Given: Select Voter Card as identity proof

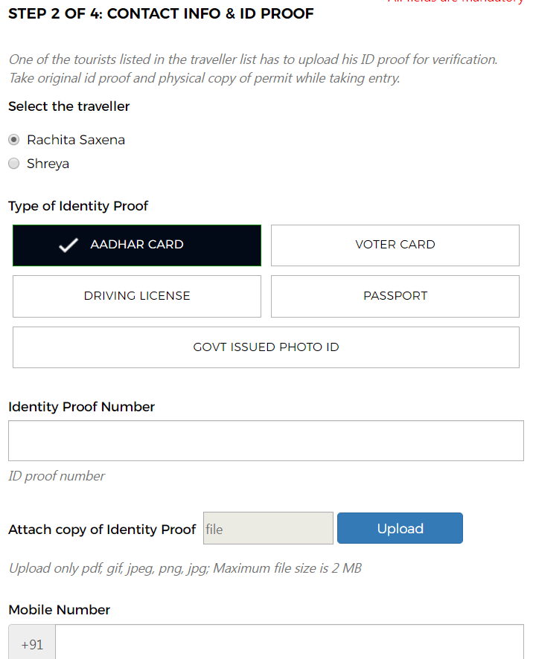Looking at the screenshot, I should (x=395, y=245).
